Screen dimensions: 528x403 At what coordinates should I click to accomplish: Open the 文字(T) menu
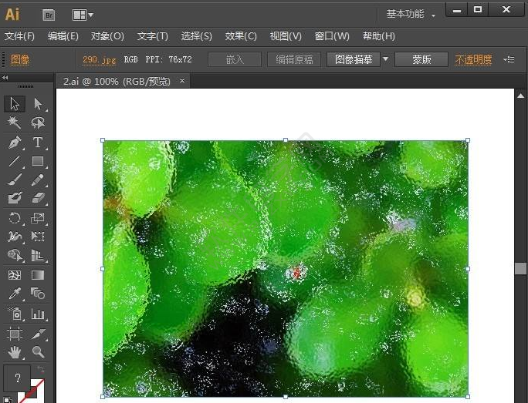coord(153,36)
